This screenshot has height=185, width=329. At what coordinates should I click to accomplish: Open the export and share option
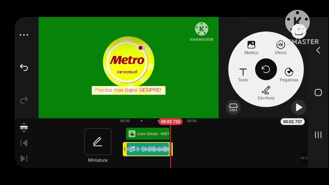tap(298, 31)
